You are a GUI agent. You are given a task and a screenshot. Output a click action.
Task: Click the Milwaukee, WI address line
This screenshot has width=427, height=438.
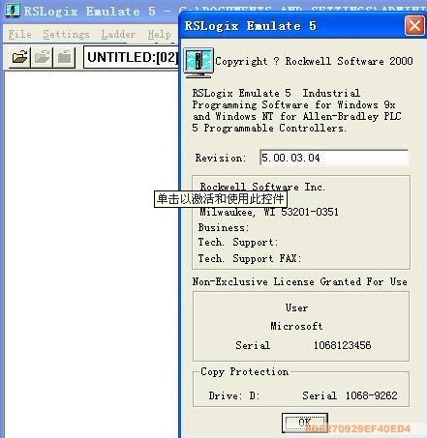click(x=269, y=212)
